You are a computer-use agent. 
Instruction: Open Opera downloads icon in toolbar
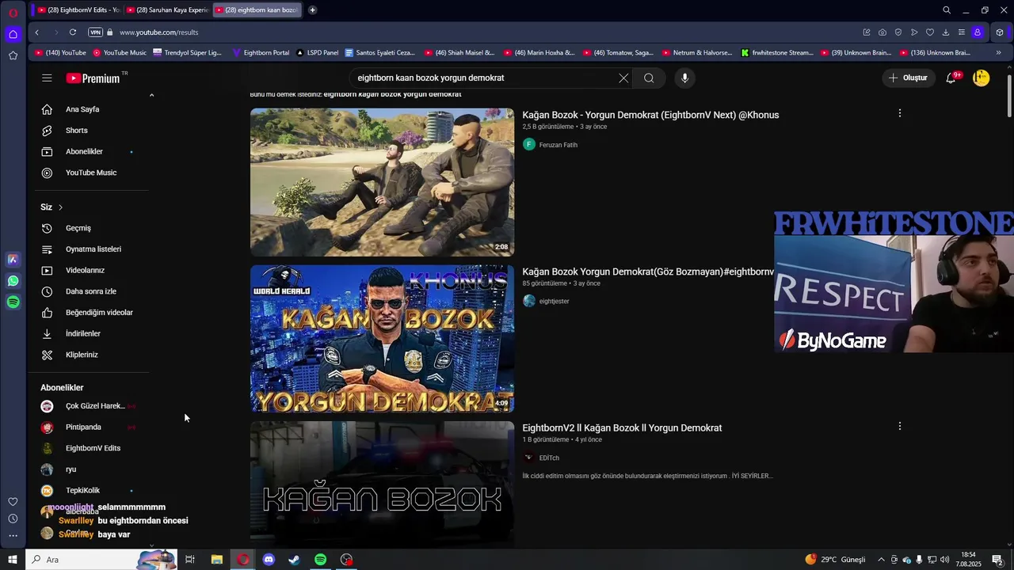[946, 32]
